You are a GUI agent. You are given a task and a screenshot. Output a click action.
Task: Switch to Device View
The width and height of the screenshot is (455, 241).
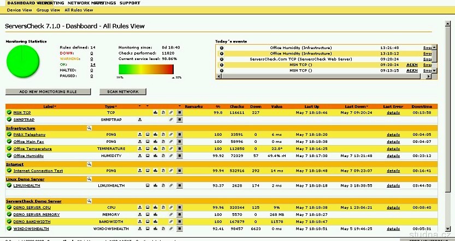pyautogui.click(x=20, y=10)
